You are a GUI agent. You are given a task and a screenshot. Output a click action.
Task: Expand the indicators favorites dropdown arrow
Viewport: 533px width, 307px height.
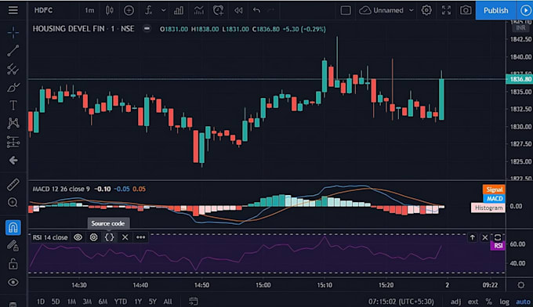pyautogui.click(x=164, y=10)
